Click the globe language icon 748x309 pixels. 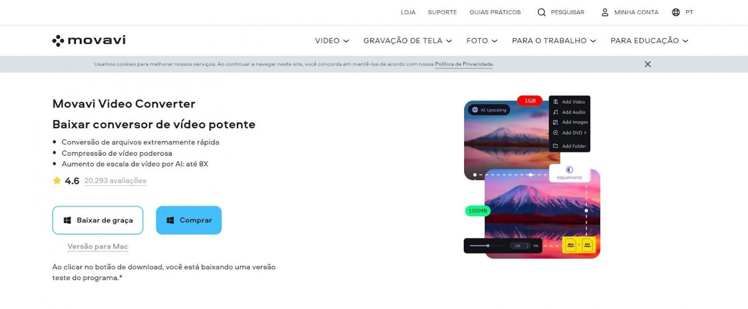point(675,12)
